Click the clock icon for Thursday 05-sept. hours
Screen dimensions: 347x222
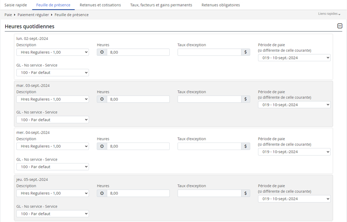coord(102,193)
